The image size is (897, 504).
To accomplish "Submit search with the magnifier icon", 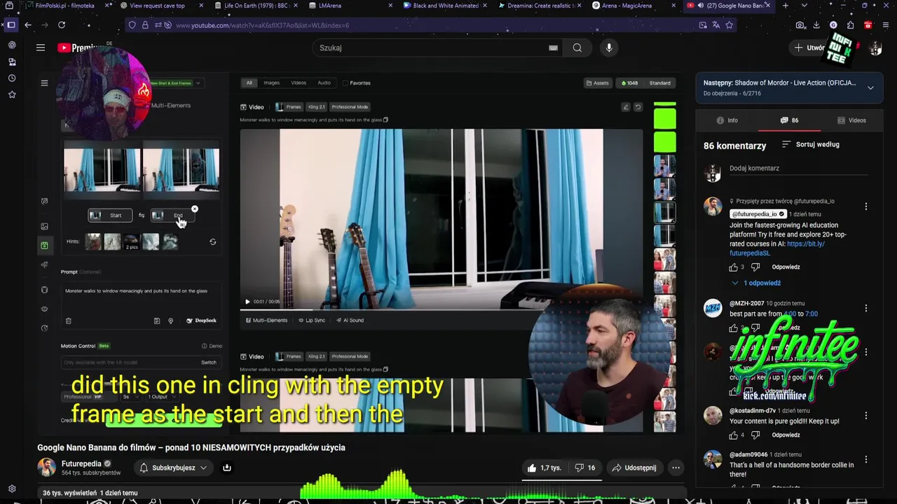I will pyautogui.click(x=577, y=48).
